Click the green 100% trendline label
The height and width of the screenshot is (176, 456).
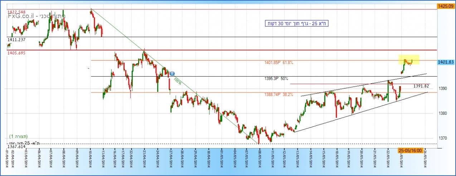pyautogui.click(x=177, y=81)
